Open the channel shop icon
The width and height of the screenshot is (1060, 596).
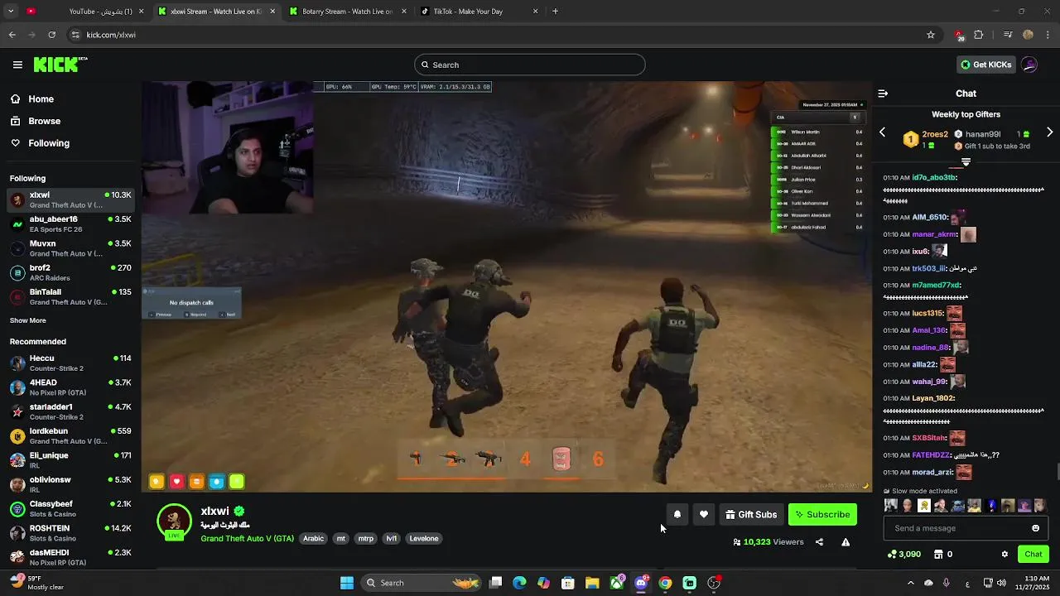pos(938,554)
